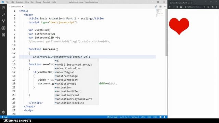Select AnalyserNode suggestion
This screenshot has width=219, height=123.
76,84
